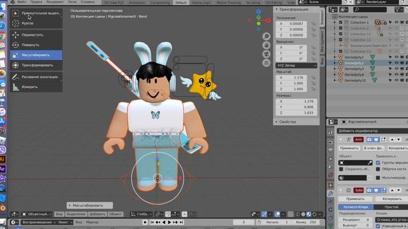The image size is (408, 229).
Task: Toggle edit mode icon on Arm modifier
Action: tap(383, 140)
